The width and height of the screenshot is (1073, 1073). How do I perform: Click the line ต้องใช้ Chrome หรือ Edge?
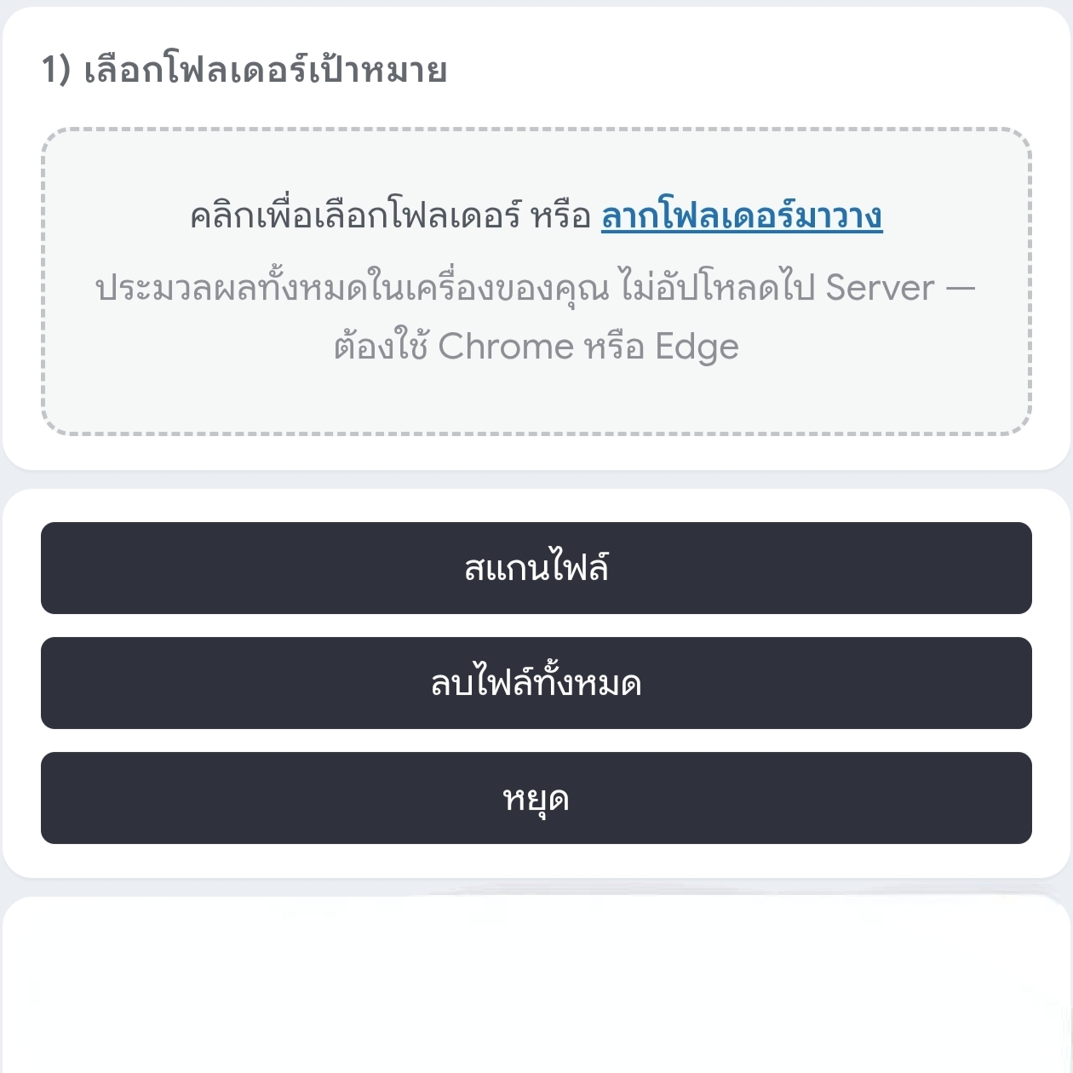click(x=536, y=347)
